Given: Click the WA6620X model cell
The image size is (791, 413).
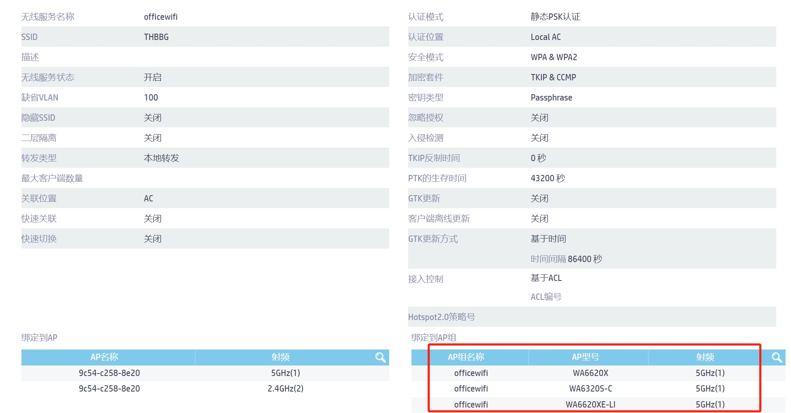Looking at the screenshot, I should [591, 373].
